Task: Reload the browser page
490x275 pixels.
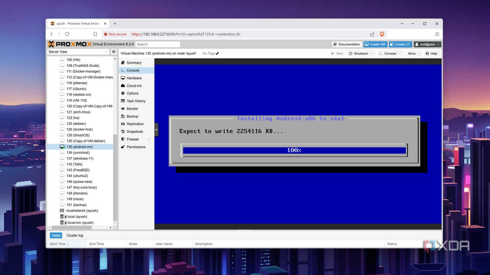Action: click(x=67, y=34)
